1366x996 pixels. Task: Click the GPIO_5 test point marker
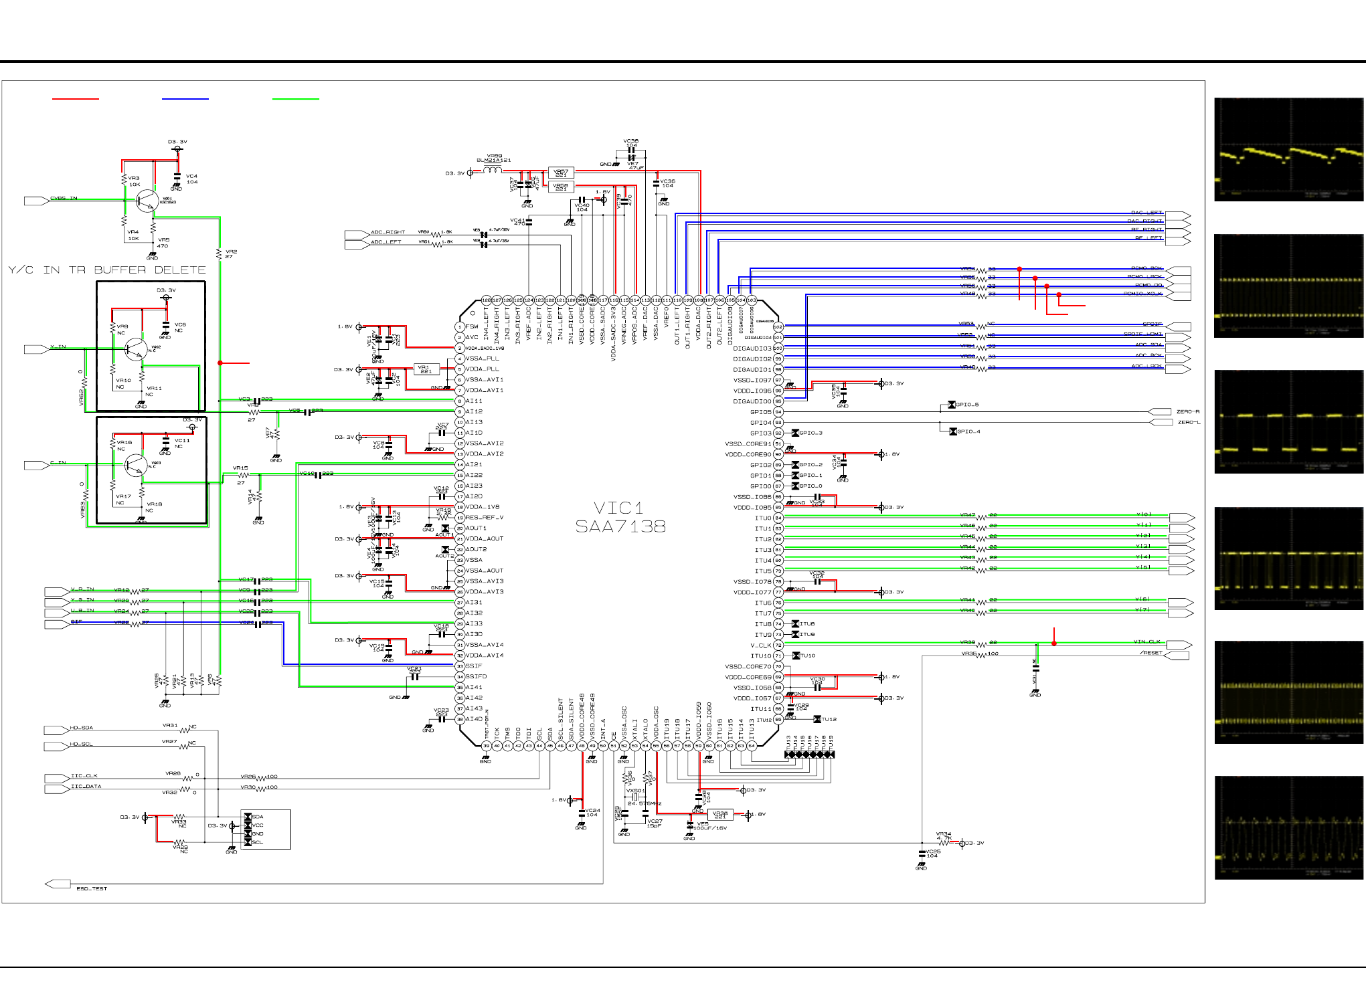tap(952, 405)
